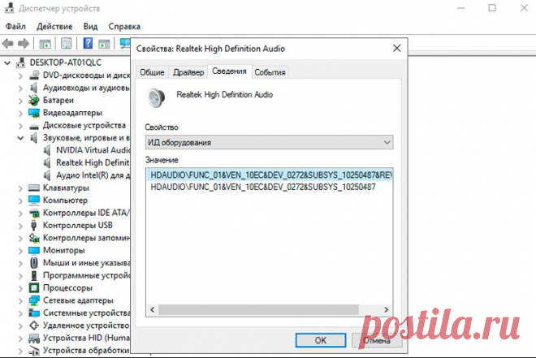Viewport: 536px width, 358px height.
Task: Switch to the Общие tab
Action: pos(152,72)
